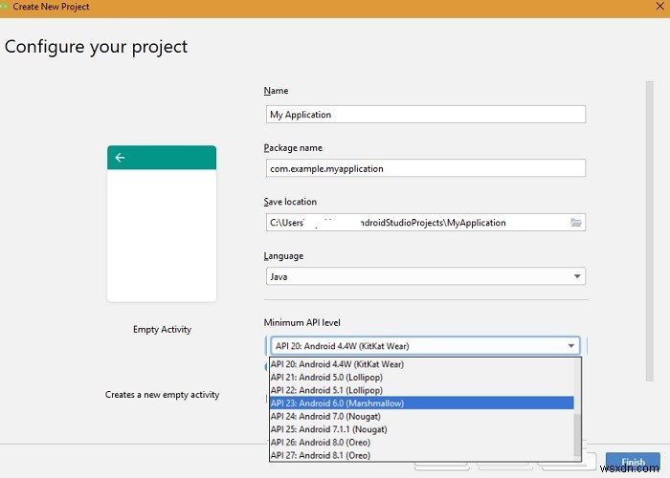Select API 21: Android 5.0 (Lollipop)
Image resolution: width=670 pixels, height=478 pixels.
tap(422, 378)
